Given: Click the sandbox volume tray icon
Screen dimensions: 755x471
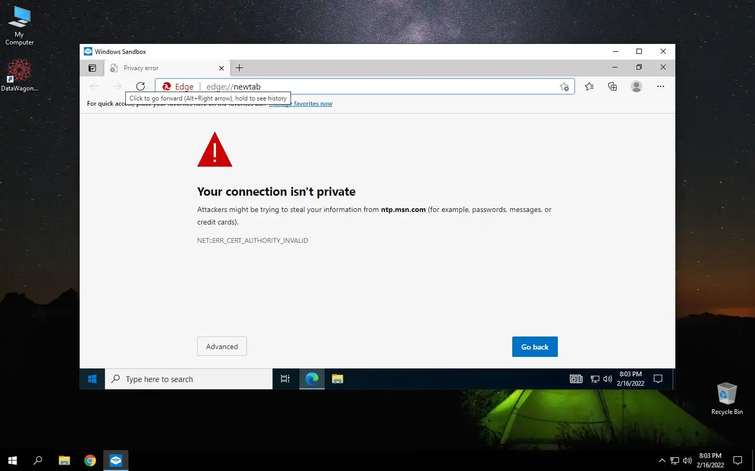Looking at the screenshot, I should tap(608, 379).
